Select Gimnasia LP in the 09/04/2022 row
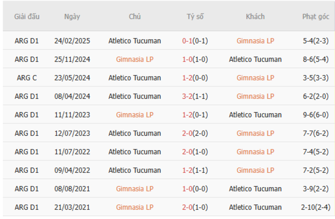Image resolution: width=335 pixels, height=219 pixels. point(255,170)
